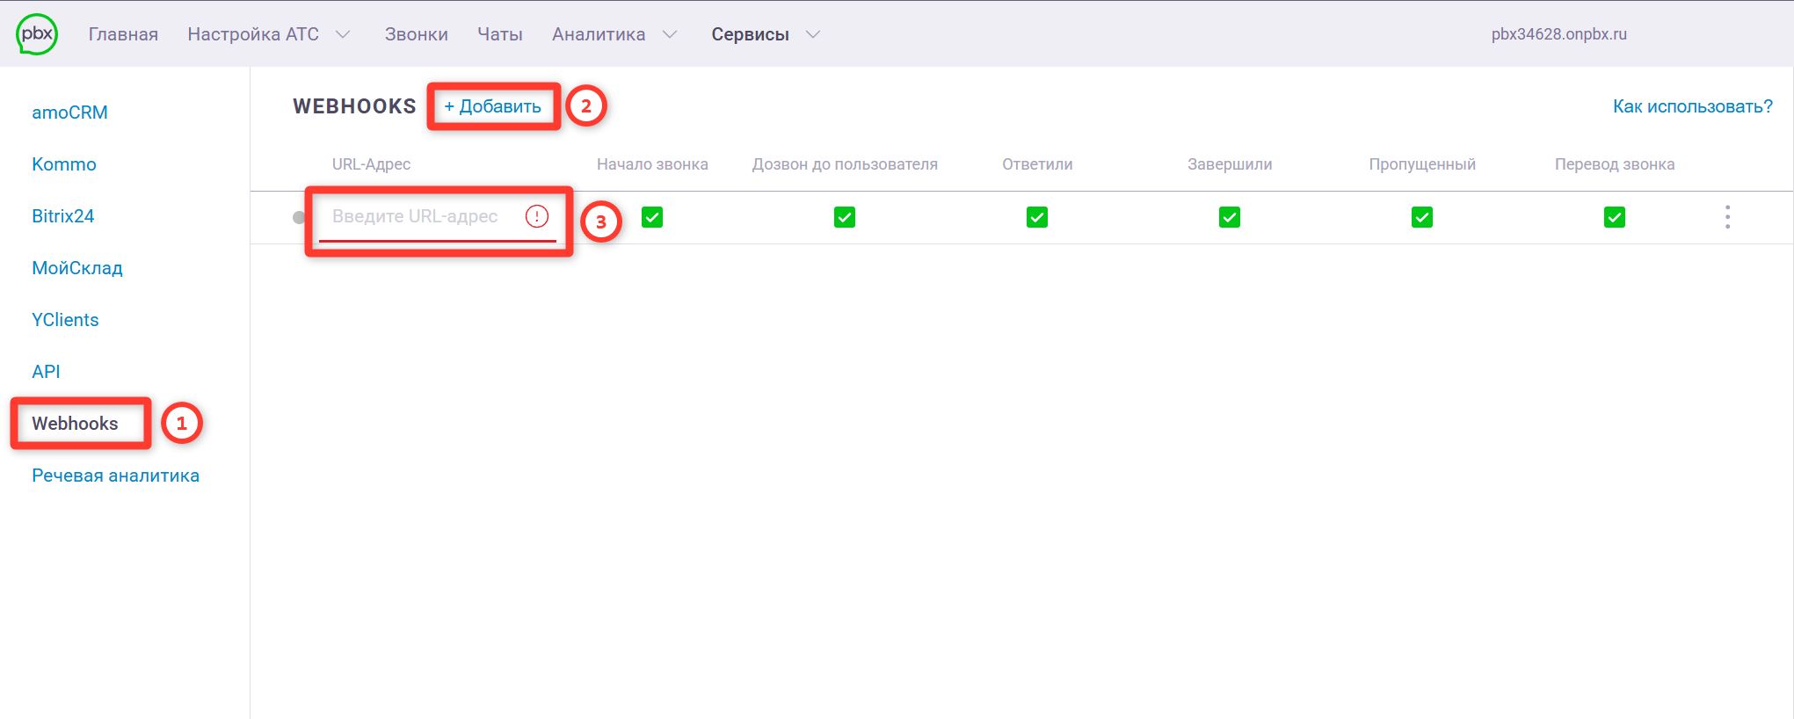Select amoCRM in the sidebar
The image size is (1794, 719).
coord(69,113)
